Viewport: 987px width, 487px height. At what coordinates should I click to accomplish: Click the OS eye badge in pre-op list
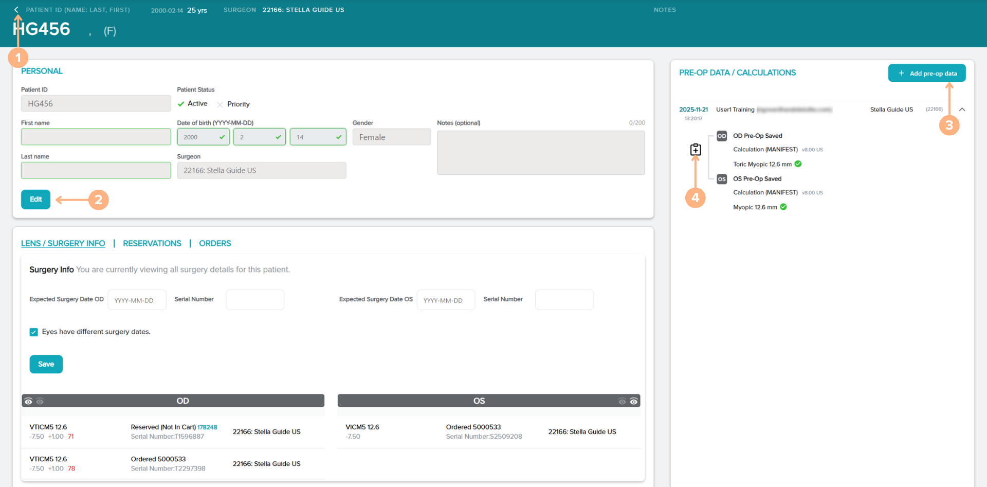[722, 179]
